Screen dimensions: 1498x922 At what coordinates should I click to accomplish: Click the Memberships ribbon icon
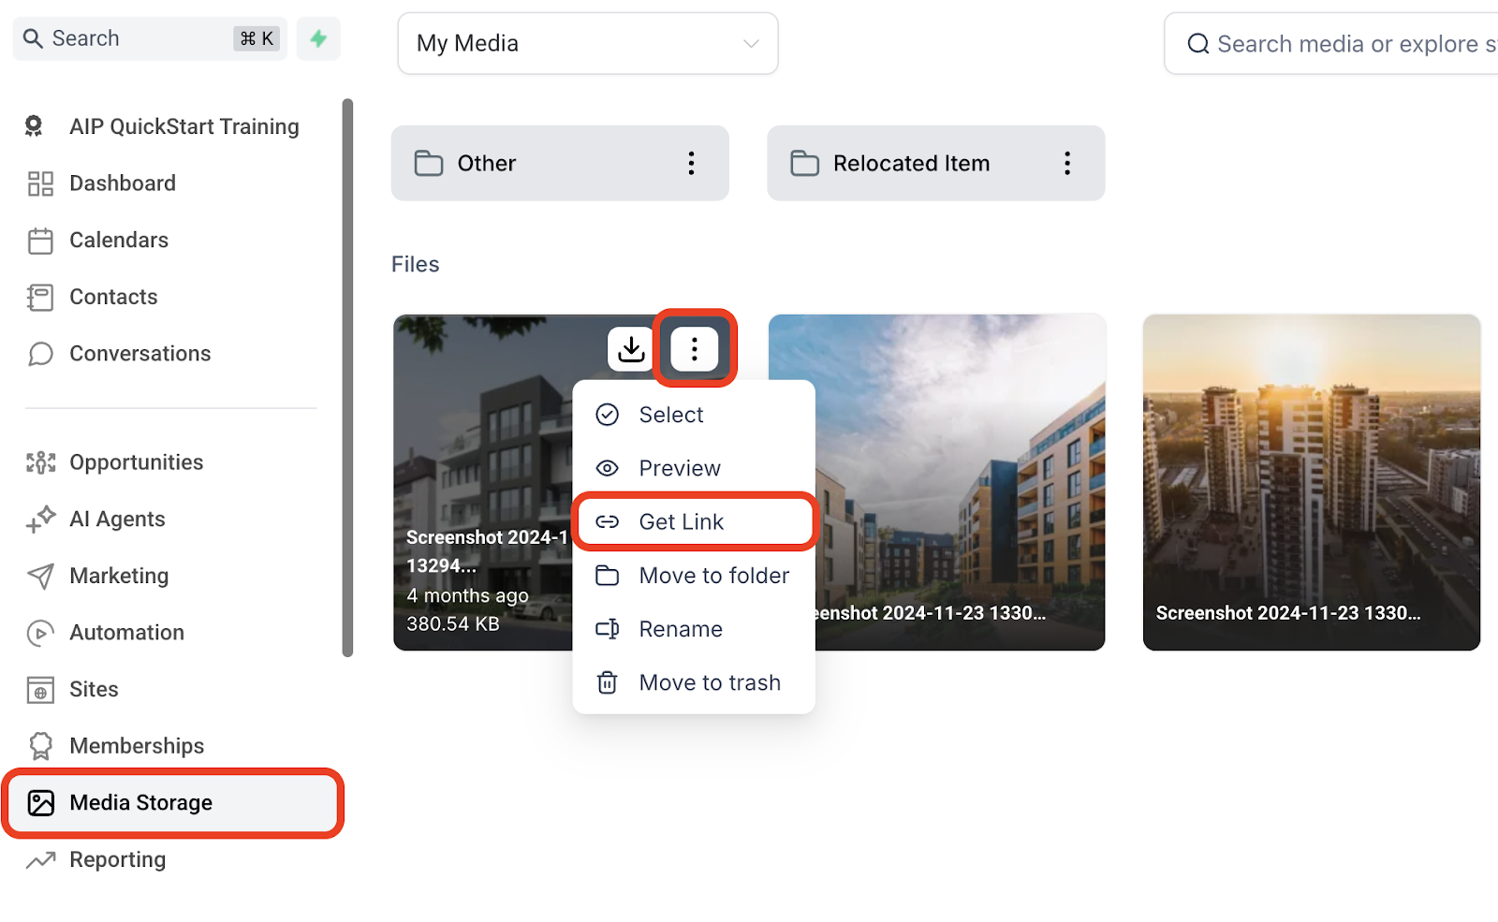click(x=40, y=746)
